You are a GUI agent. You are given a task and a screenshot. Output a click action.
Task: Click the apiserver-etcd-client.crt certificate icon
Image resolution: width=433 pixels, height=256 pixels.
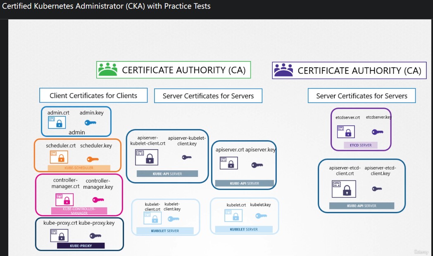click(344, 189)
